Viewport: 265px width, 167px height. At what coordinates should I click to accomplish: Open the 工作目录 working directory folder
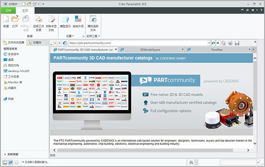[11, 77]
